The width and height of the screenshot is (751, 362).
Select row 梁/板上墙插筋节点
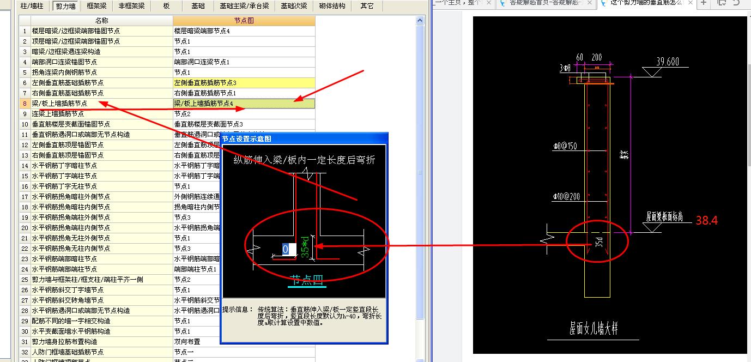click(x=101, y=104)
